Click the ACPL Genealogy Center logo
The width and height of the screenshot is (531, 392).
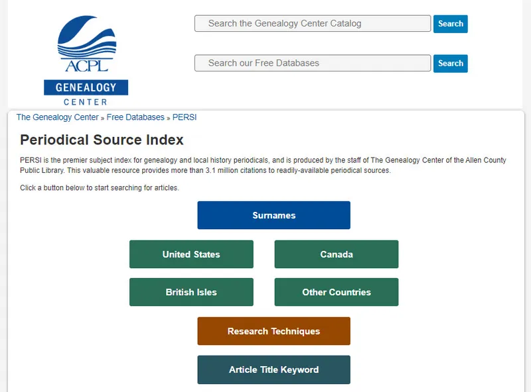tap(86, 60)
